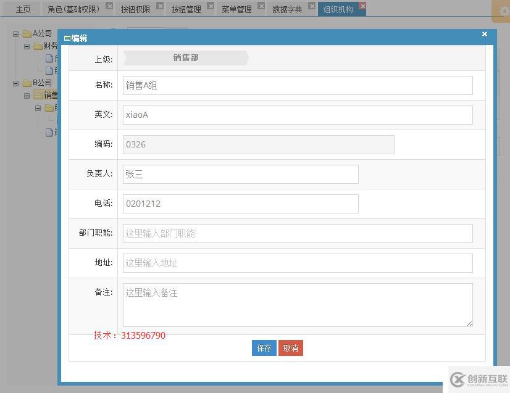Click the 名称 input showing 销售A组

(x=296, y=85)
